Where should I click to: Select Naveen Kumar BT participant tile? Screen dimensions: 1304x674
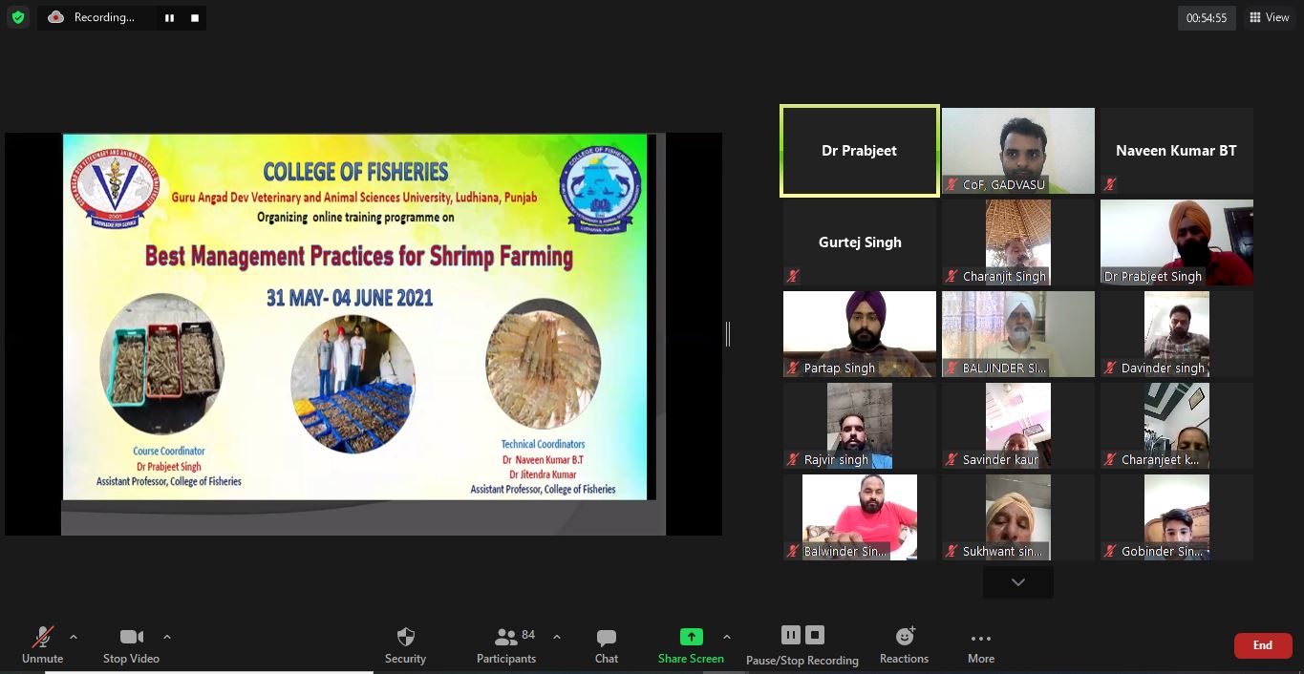point(1177,151)
